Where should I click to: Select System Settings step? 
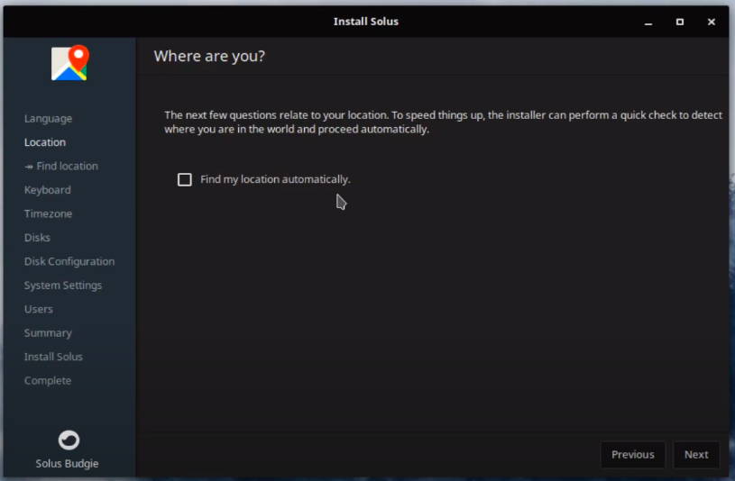pos(63,286)
